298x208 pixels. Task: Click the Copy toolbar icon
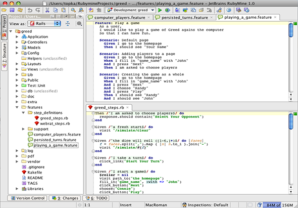coord(55,10)
